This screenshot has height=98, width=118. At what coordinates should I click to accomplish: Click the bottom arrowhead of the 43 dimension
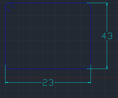(107, 68)
